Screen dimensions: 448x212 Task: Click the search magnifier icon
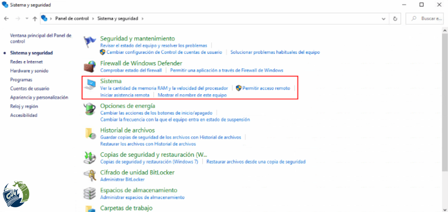click(414, 18)
